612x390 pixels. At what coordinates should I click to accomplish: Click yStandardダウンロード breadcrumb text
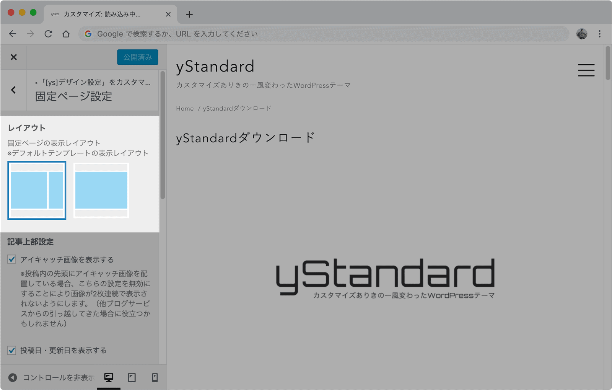point(237,109)
